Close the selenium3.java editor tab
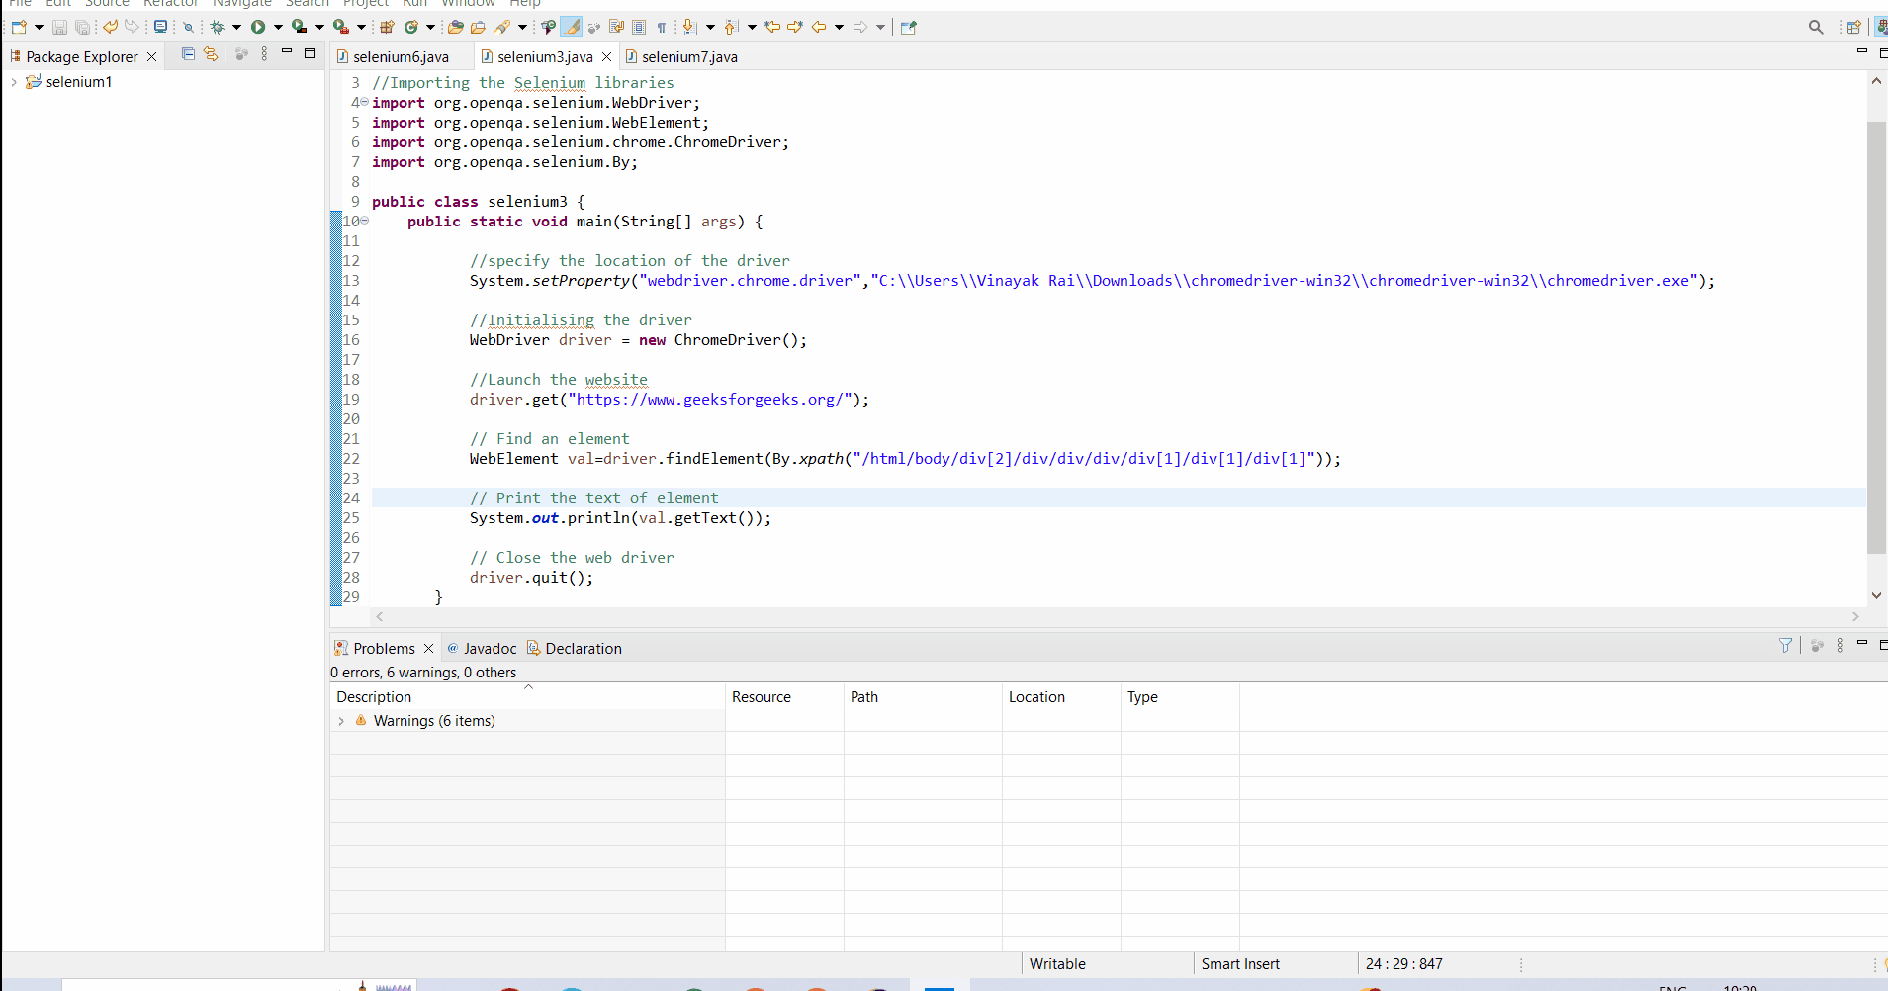 tap(607, 57)
